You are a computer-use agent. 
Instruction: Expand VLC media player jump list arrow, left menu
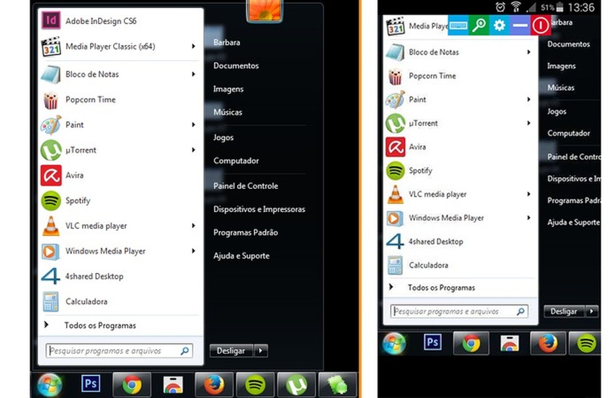[193, 225]
